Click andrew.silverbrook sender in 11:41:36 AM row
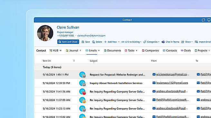This screenshot has height=118, width=211. click(x=172, y=91)
